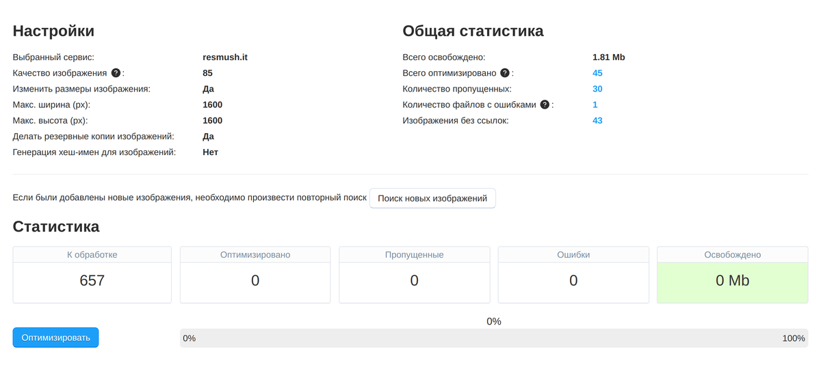The image size is (821, 371).
Task: Click help icon beside Количество файлов с ошибками
Action: [x=545, y=105]
